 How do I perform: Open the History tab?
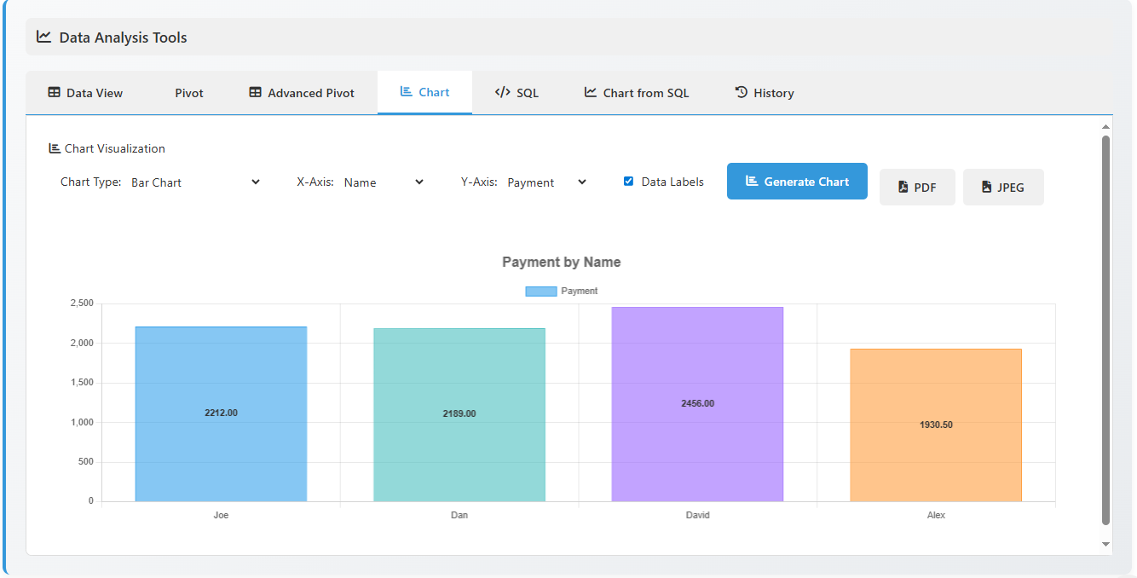point(764,92)
